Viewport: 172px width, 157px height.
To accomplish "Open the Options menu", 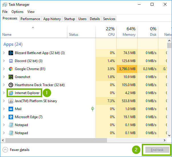I will coord(17,12).
